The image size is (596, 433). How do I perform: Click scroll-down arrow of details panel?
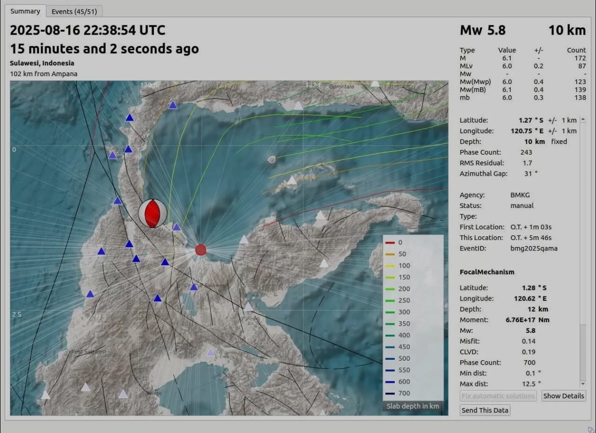[582, 384]
